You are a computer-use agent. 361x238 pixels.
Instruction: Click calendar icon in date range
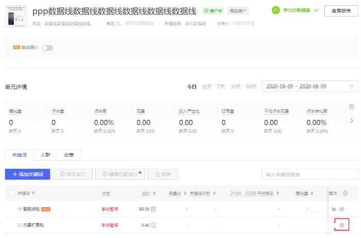(352, 87)
